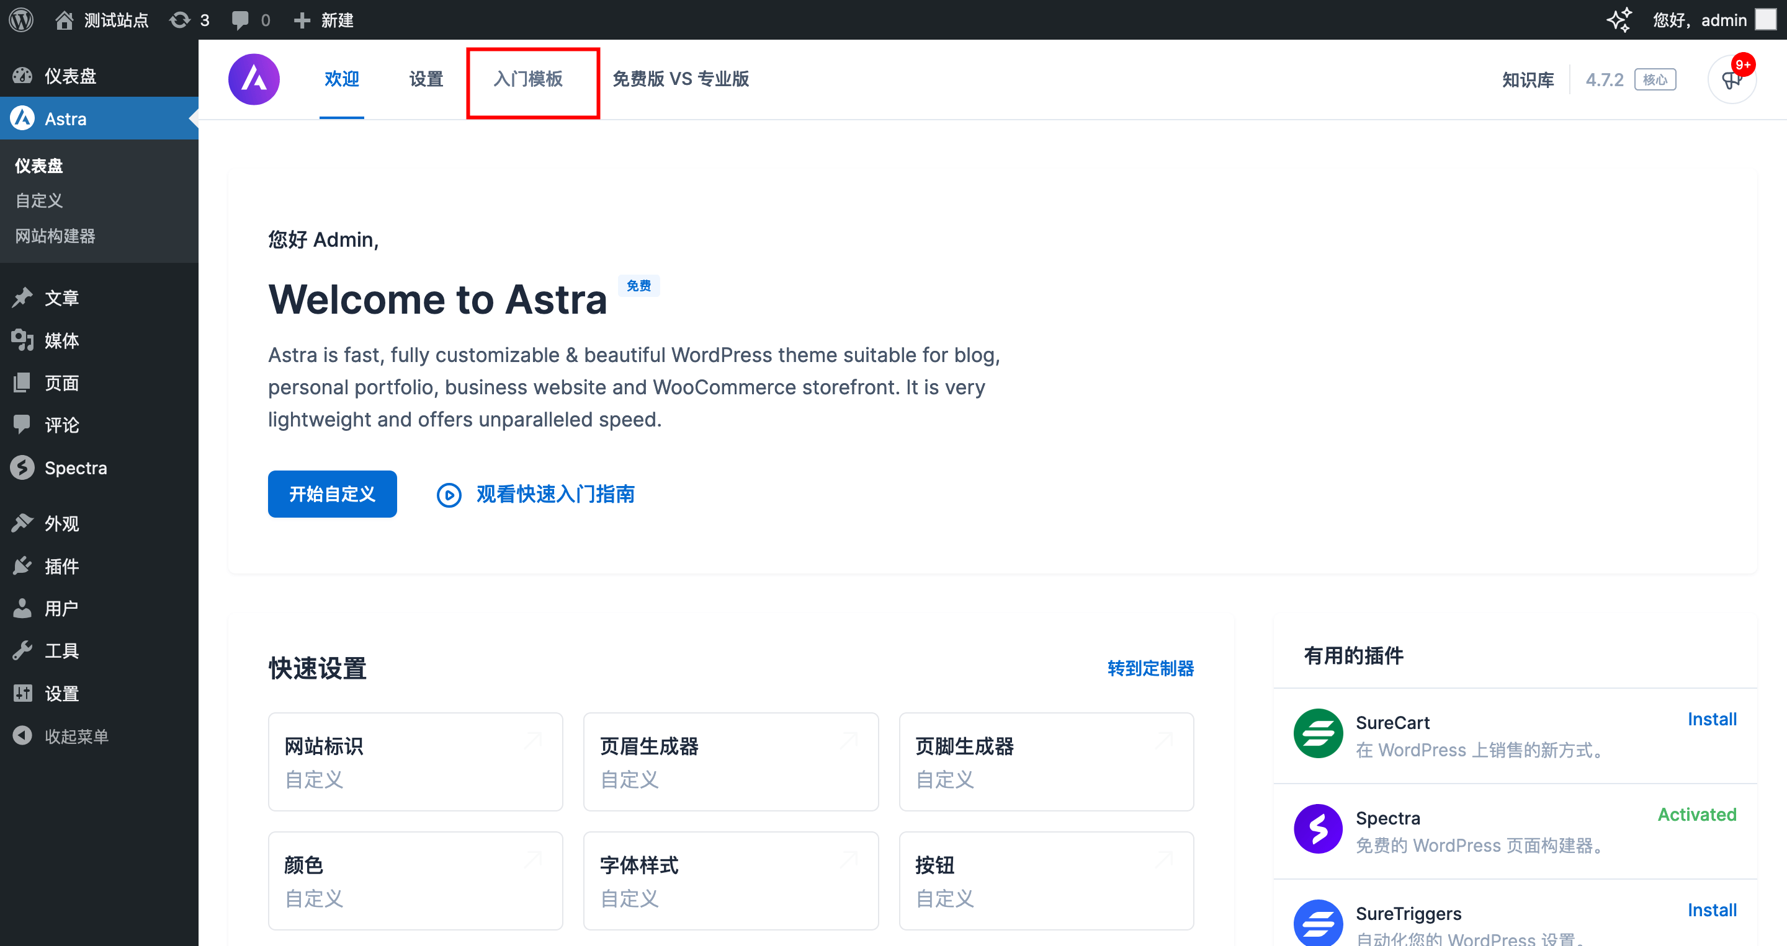Follow the 转到定制器 link
Screen dimensions: 1787x946
pos(1150,668)
